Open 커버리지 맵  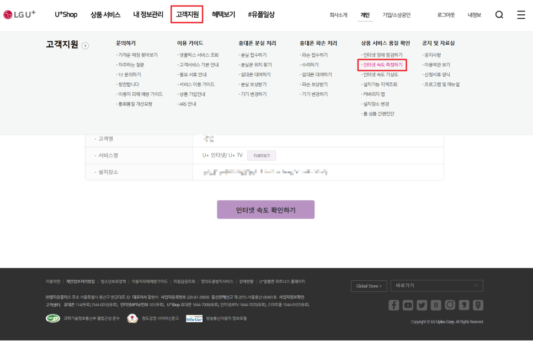(373, 94)
